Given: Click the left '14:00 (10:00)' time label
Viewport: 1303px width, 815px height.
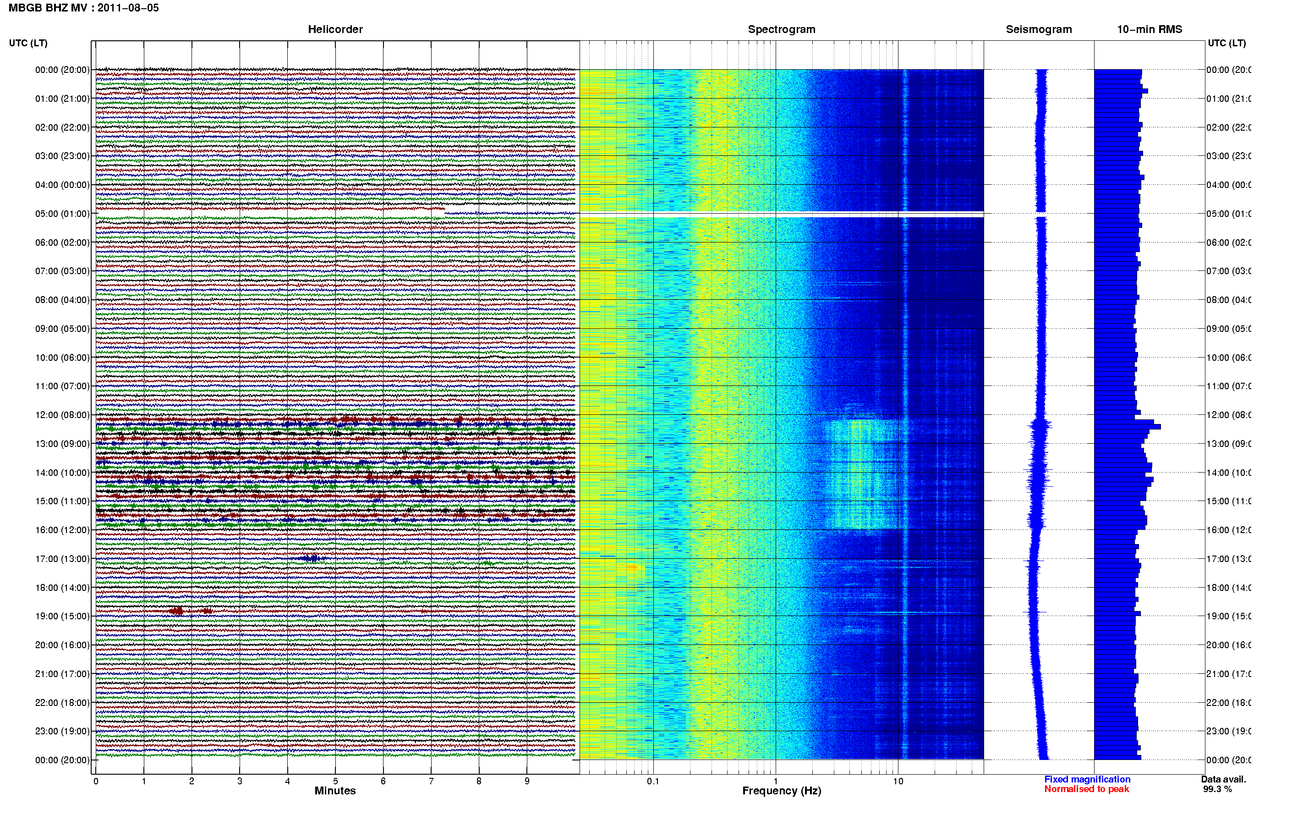Looking at the screenshot, I should (62, 473).
